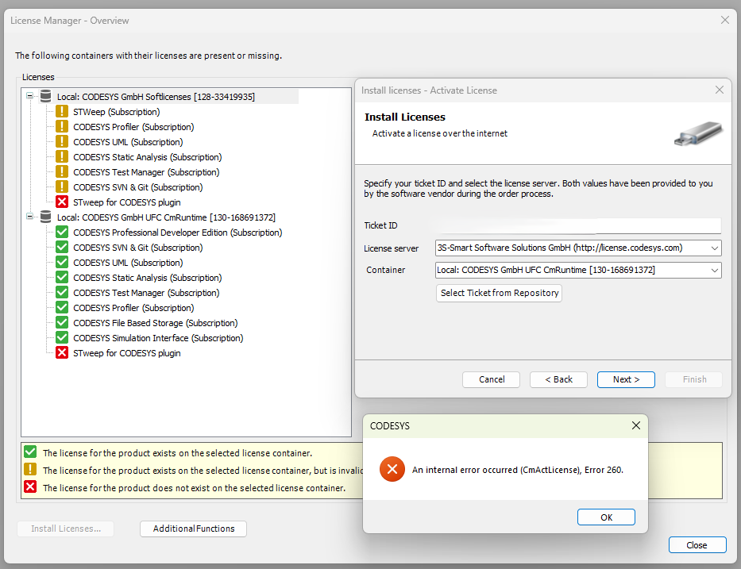Click red X icon of first STweep plugin
Screen dimensions: 741x569
click(62, 202)
